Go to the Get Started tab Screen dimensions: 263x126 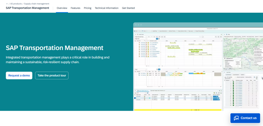[128, 8]
